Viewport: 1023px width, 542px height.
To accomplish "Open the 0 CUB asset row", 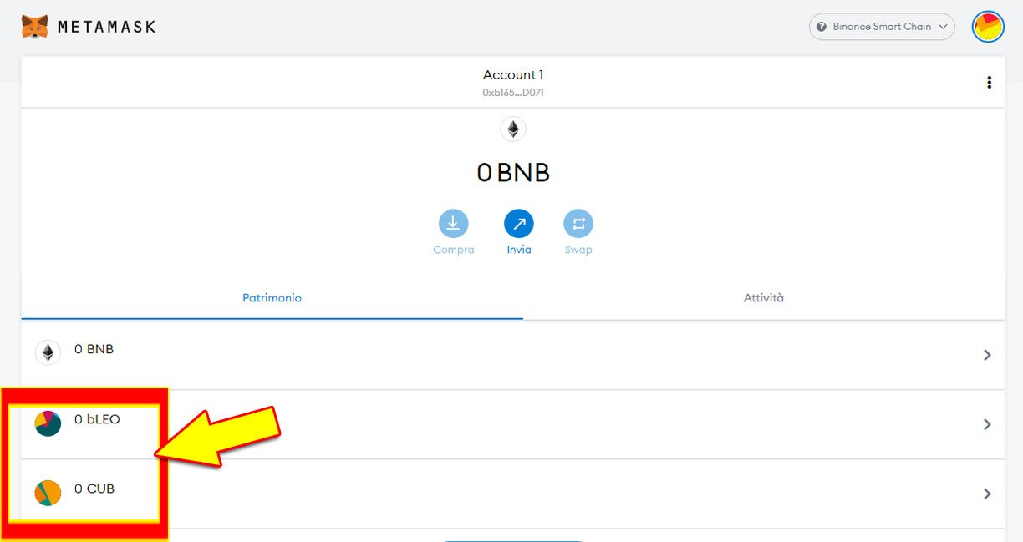I will click(x=513, y=494).
